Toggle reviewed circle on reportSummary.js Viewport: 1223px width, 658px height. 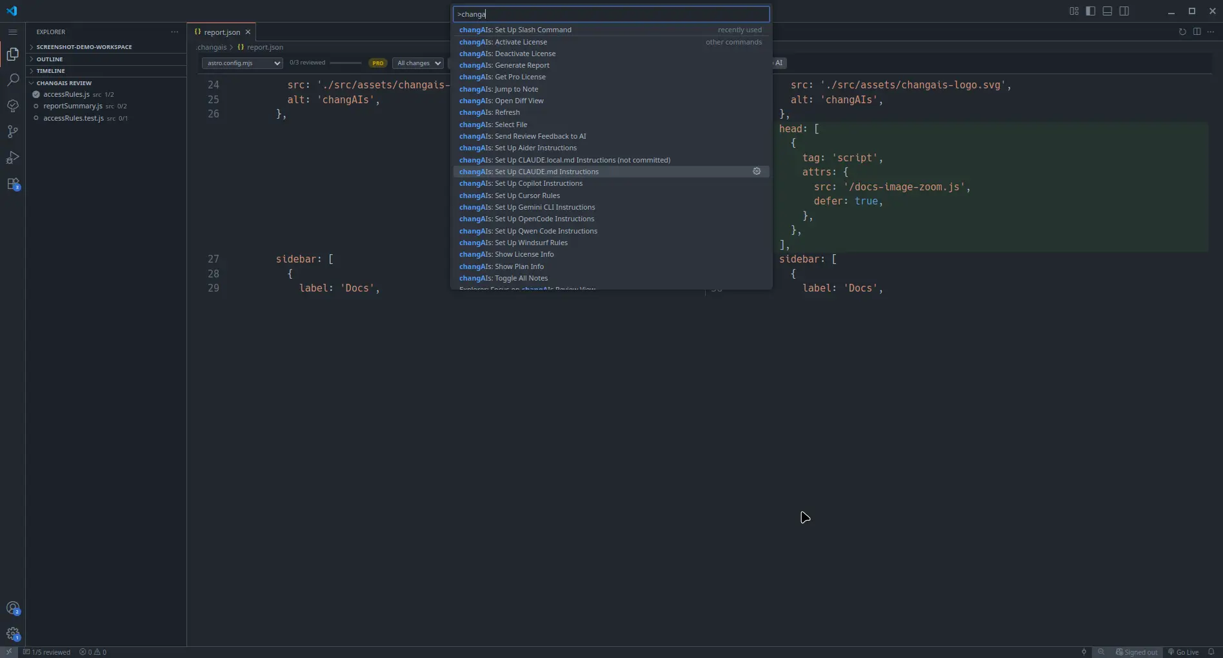coord(36,106)
